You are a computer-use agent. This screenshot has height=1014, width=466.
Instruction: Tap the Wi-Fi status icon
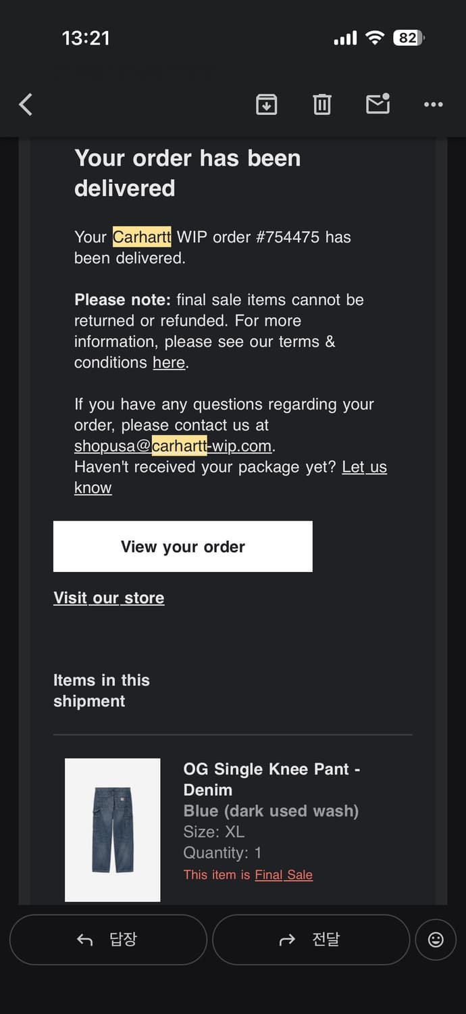pos(374,38)
